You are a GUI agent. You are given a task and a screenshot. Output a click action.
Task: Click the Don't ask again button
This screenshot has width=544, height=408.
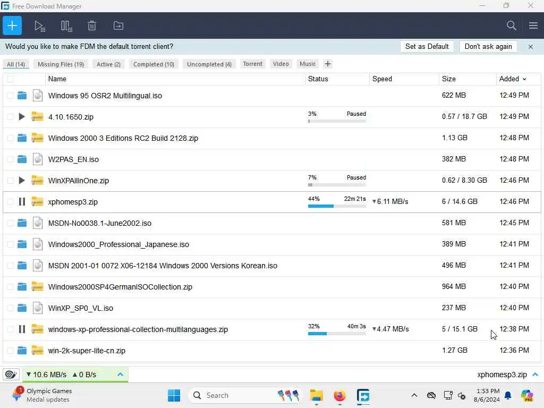[488, 47]
